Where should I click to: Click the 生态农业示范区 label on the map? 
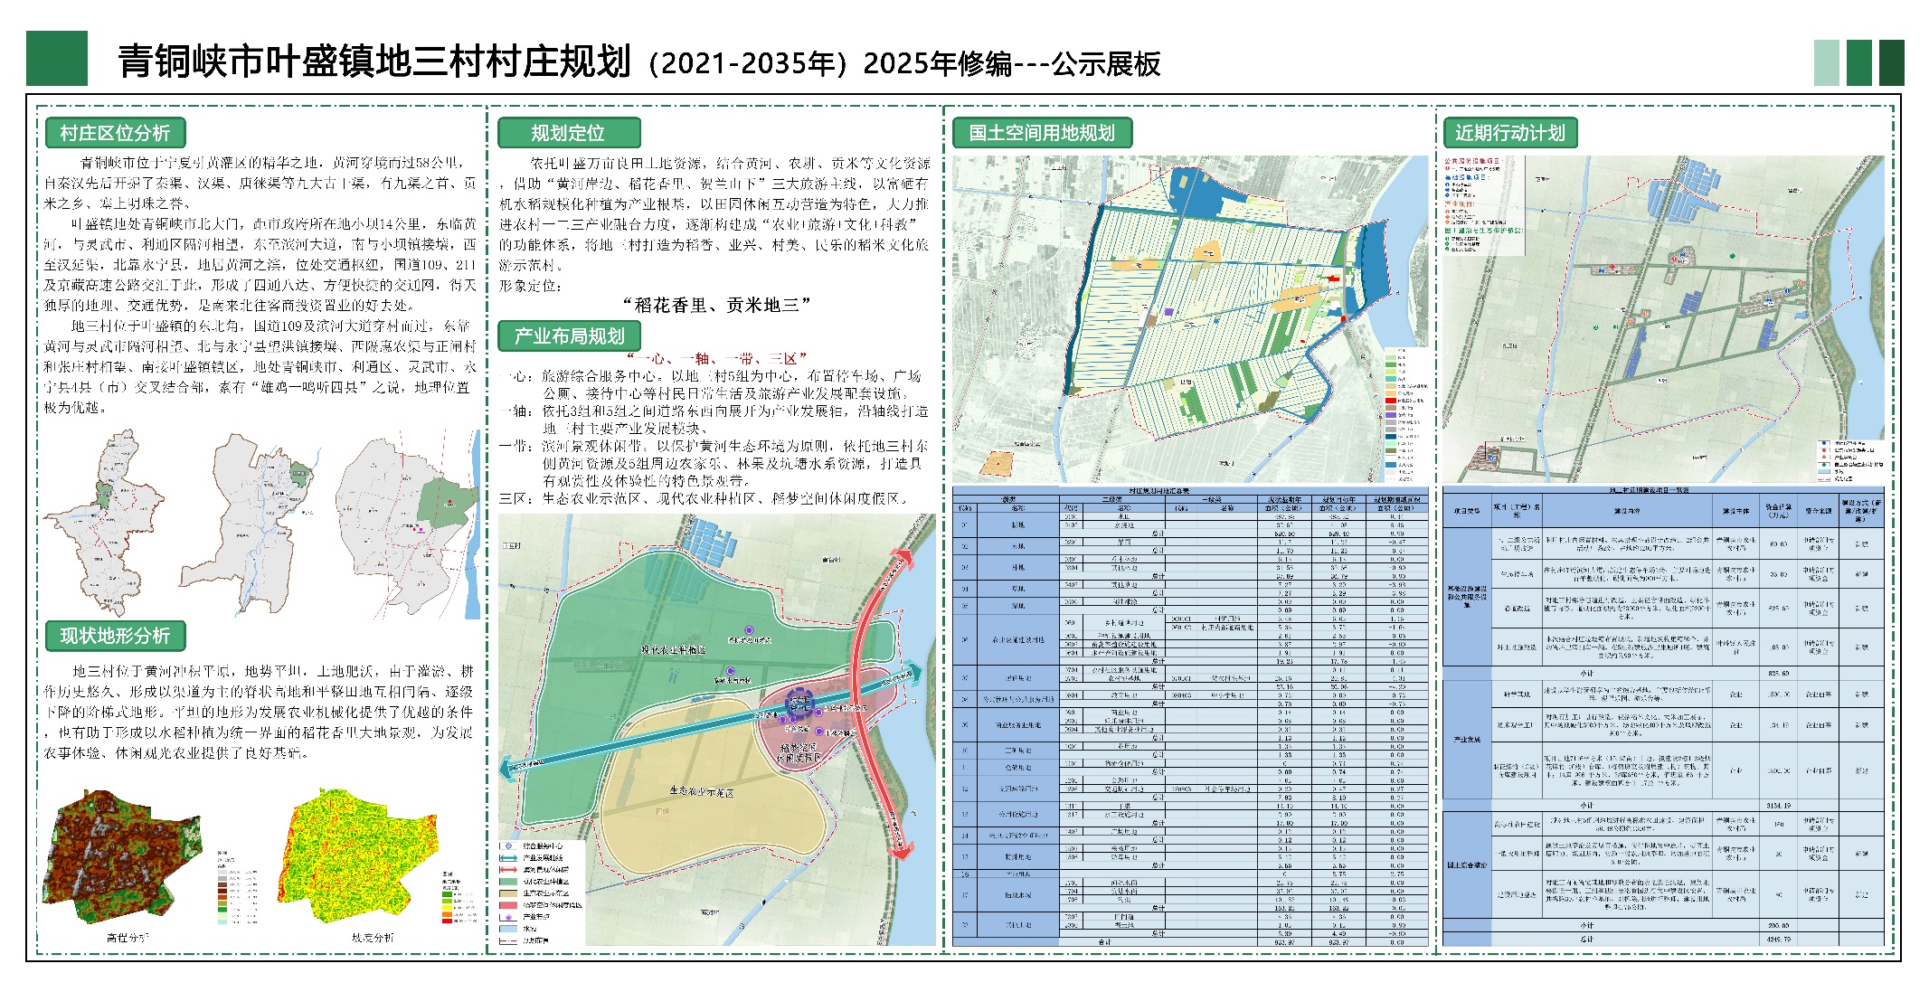pyautogui.click(x=701, y=791)
